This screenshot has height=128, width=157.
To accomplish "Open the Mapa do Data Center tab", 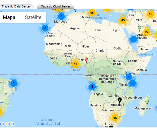I will 16,6.
